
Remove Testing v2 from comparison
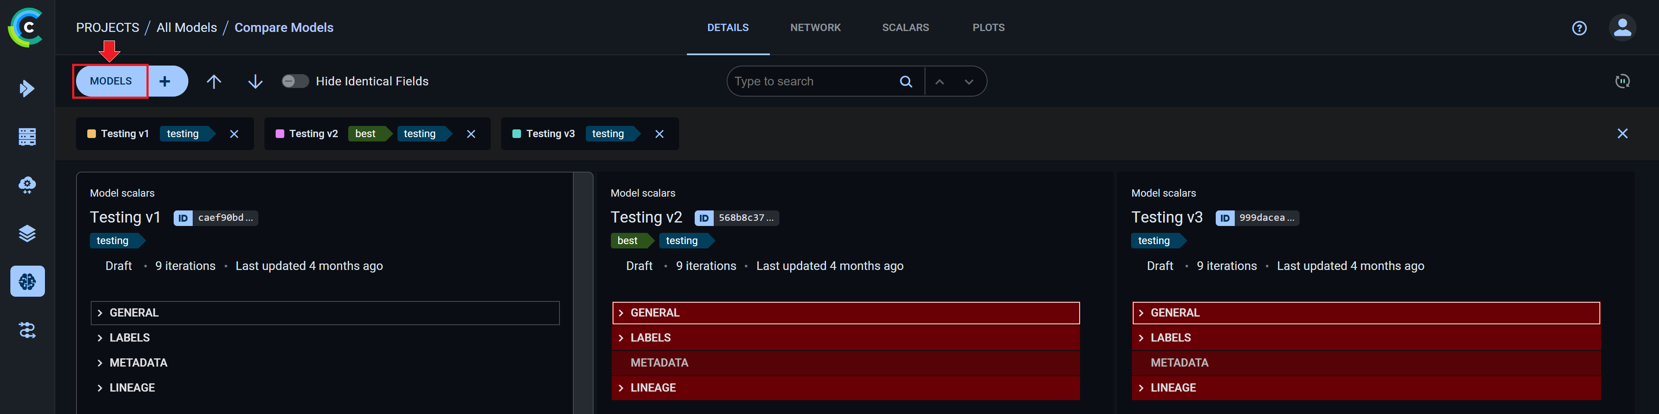[471, 134]
